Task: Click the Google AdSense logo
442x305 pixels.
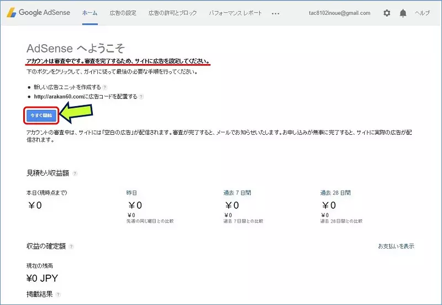Action: (39, 13)
